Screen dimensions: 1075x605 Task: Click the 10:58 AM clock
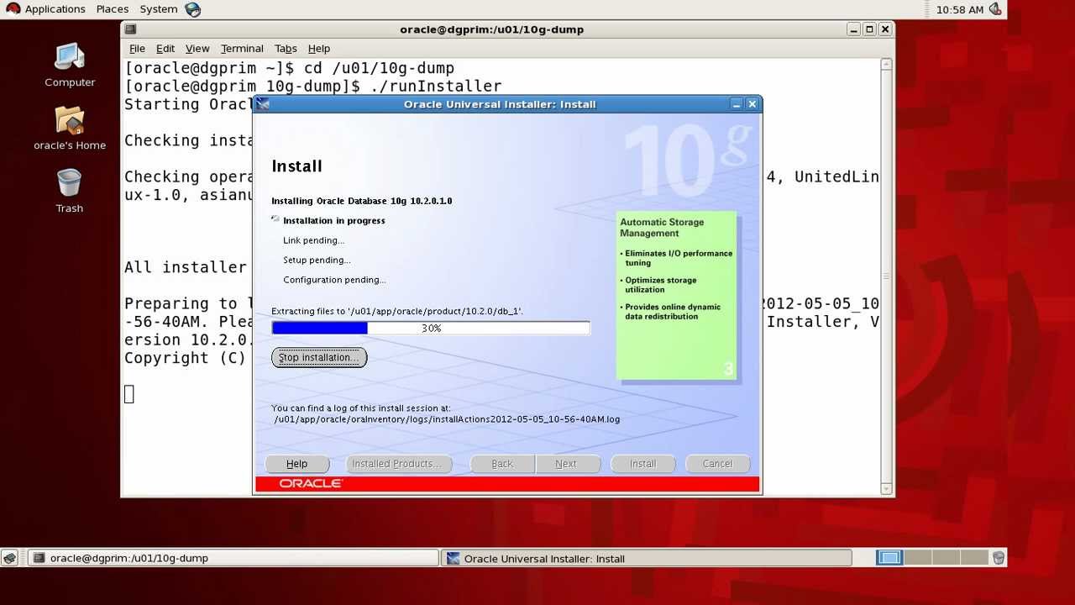coord(959,9)
